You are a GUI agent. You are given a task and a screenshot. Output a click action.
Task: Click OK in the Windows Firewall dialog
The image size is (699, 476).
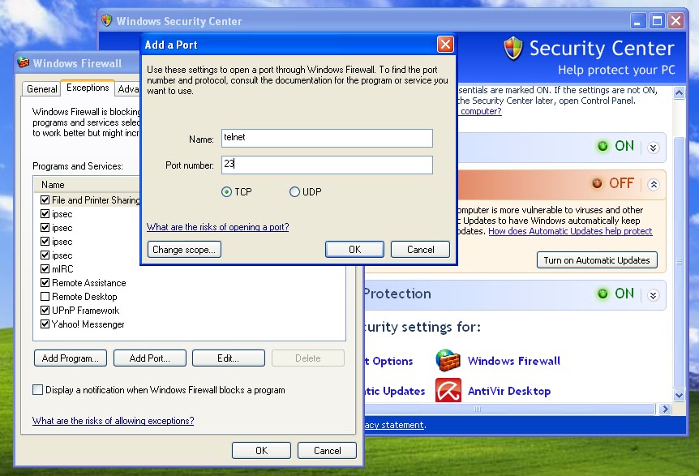261,451
